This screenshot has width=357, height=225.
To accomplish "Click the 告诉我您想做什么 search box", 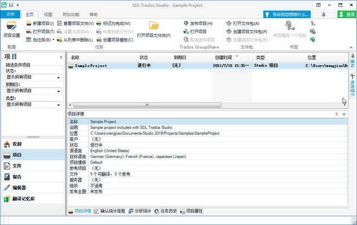I will pyautogui.click(x=287, y=14).
